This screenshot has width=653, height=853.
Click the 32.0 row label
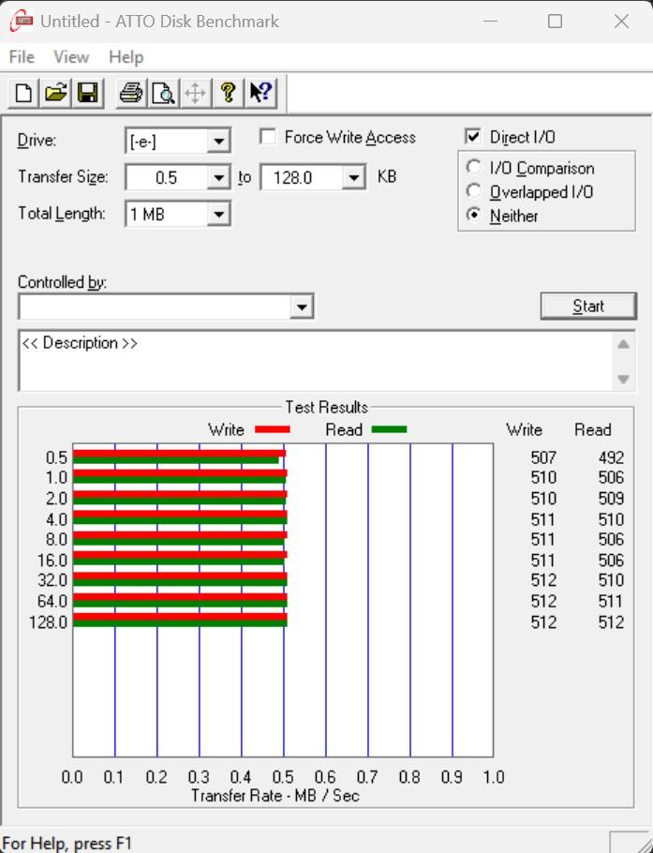coord(52,580)
